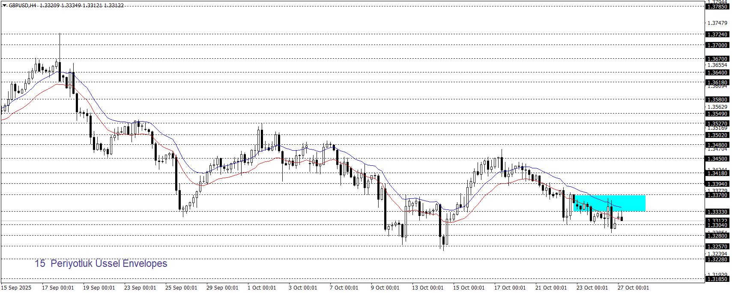Click the 1.37850 price level label
This screenshot has height=293, width=732.
[x=717, y=7]
